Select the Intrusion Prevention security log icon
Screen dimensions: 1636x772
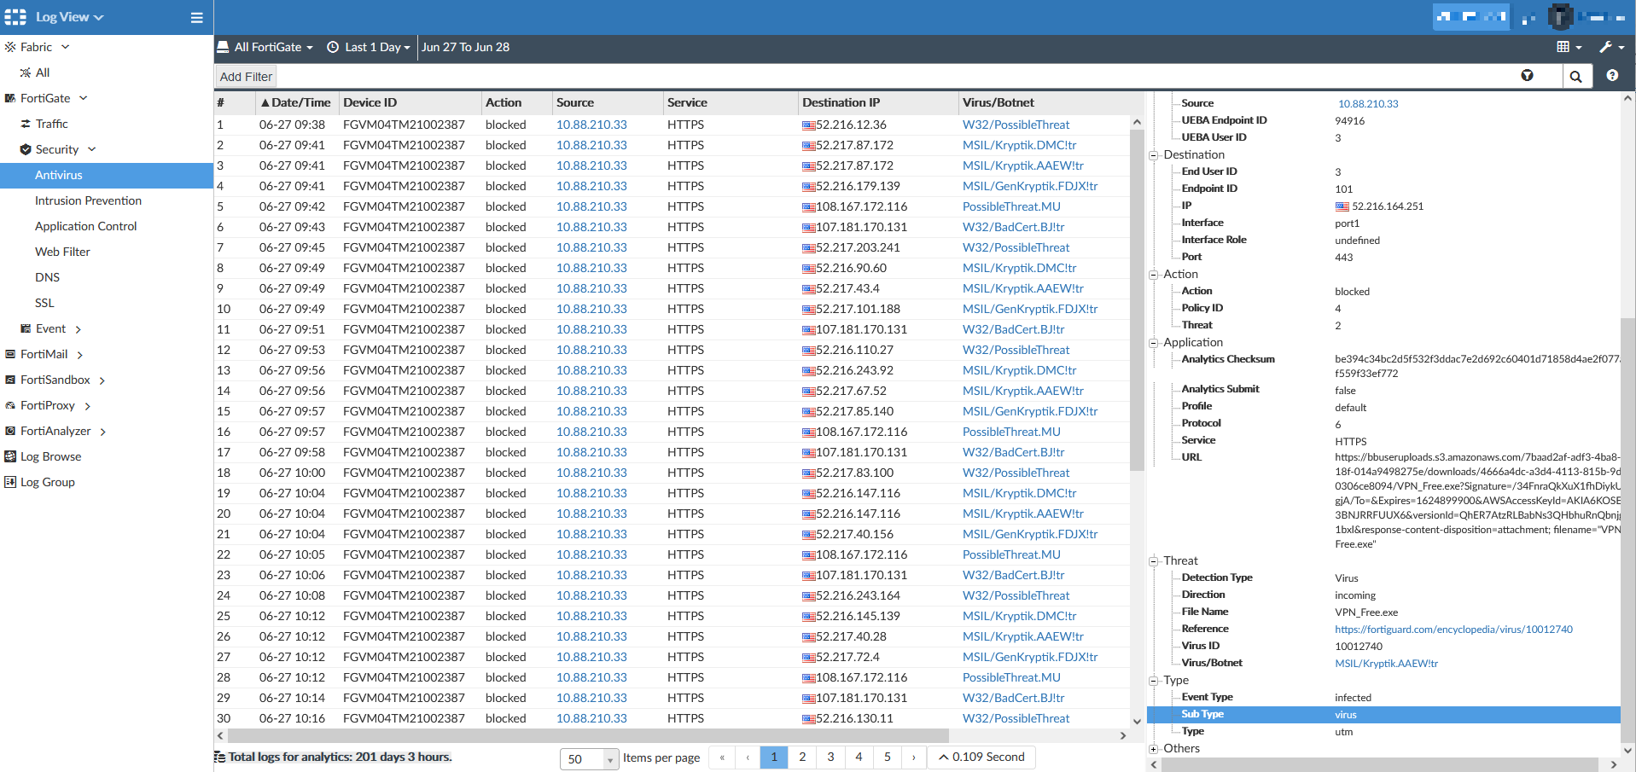(88, 200)
